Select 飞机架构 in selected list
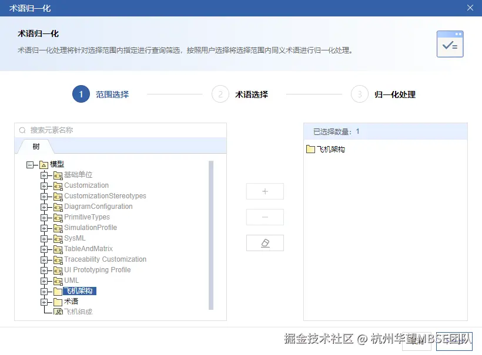This screenshot has height=355, width=482. pos(331,150)
